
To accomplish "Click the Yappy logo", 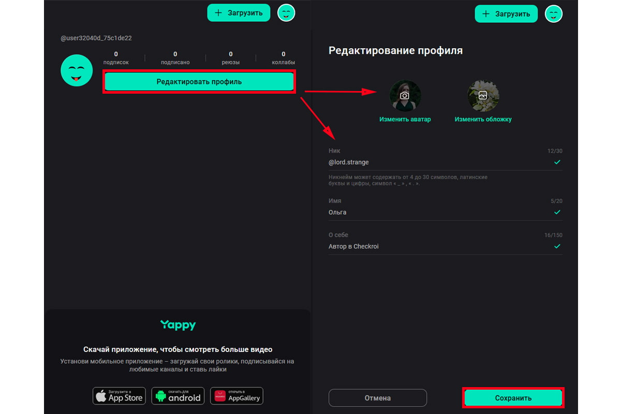I will [x=178, y=325].
